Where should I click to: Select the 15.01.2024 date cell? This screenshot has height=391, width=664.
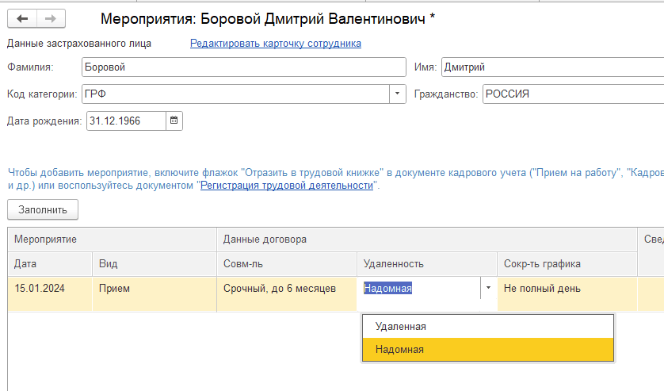(40, 289)
